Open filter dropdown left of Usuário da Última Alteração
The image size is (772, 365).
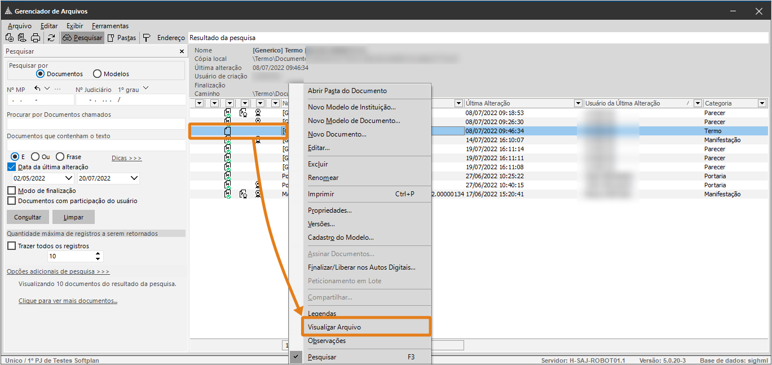578,103
